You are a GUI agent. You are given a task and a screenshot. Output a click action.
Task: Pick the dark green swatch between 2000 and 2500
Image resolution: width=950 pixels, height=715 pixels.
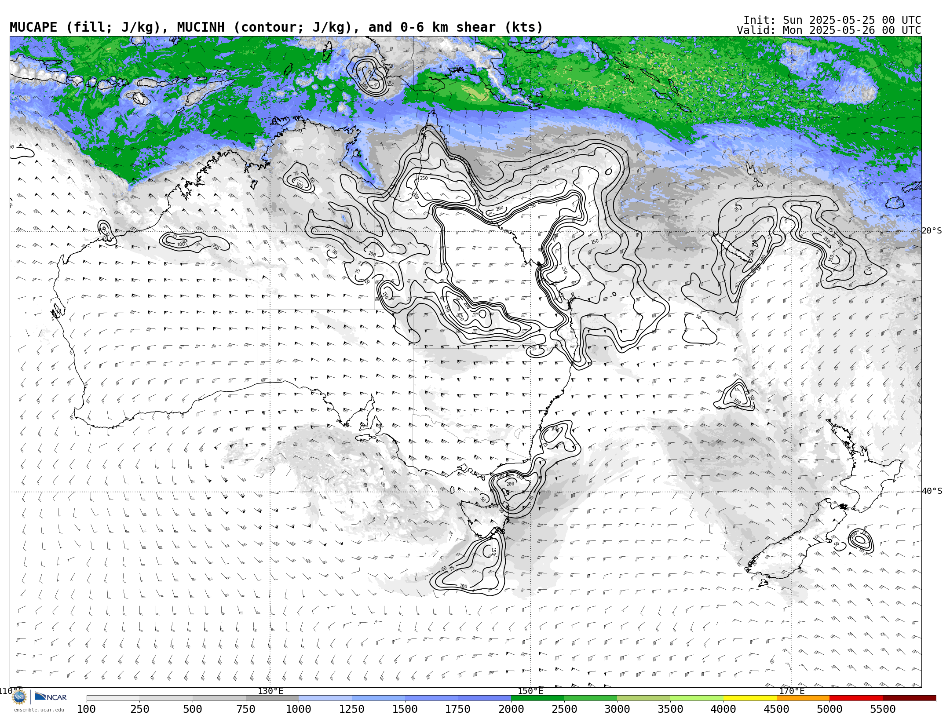[x=537, y=698]
